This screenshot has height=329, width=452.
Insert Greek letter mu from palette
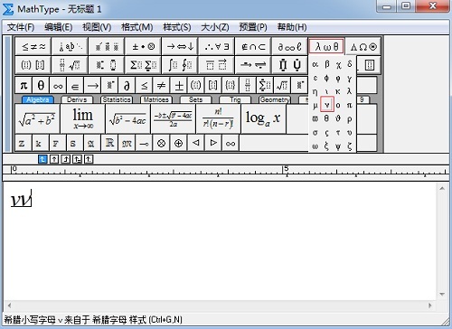coord(315,105)
